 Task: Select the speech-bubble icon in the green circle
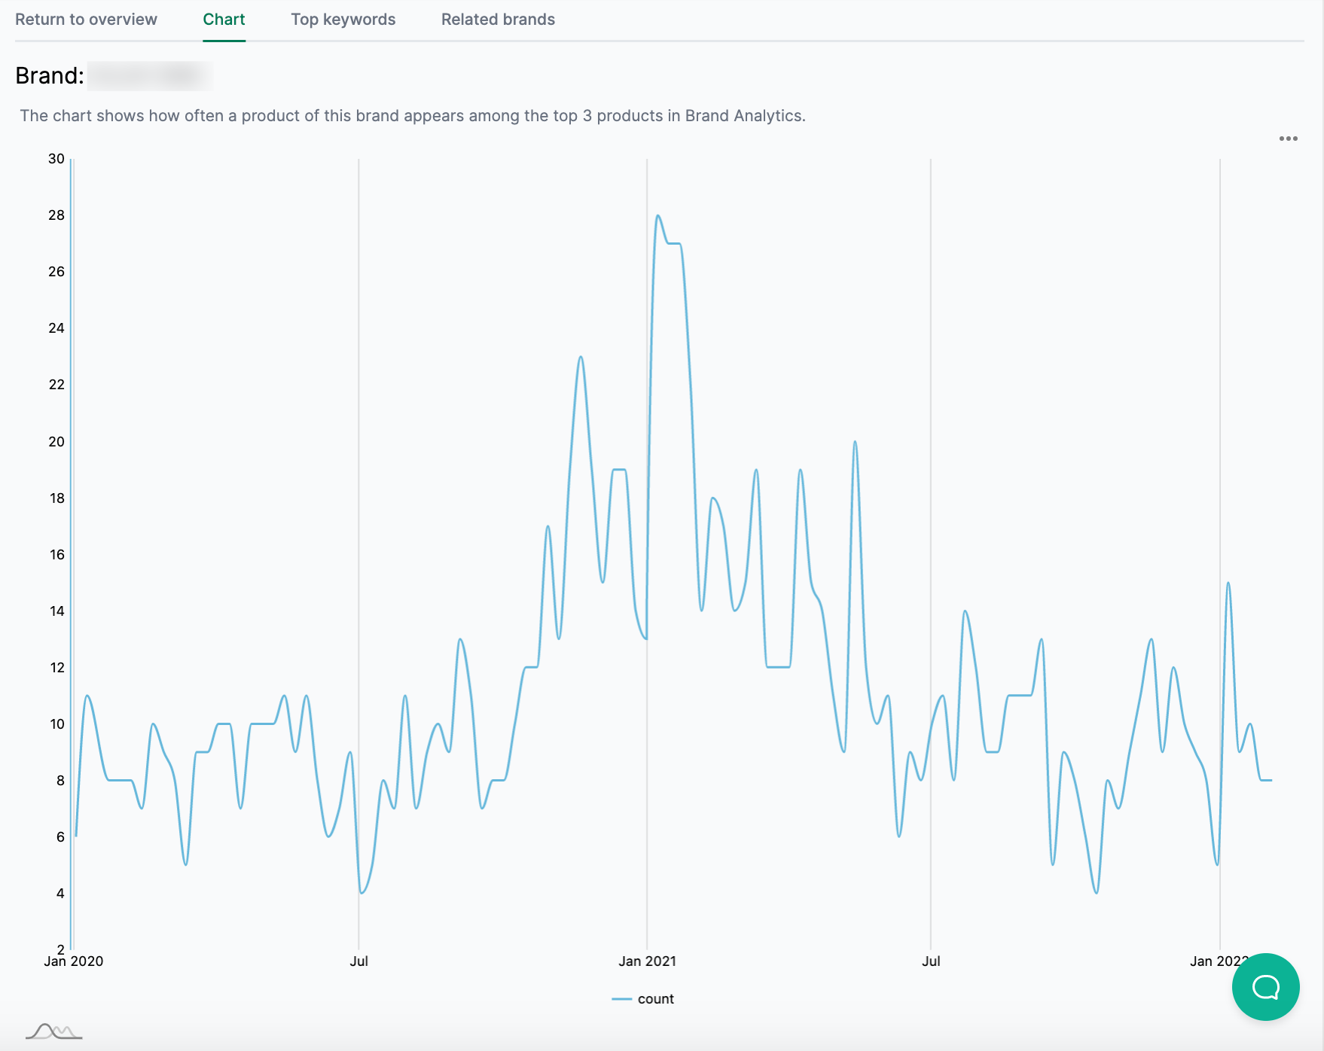click(x=1265, y=987)
